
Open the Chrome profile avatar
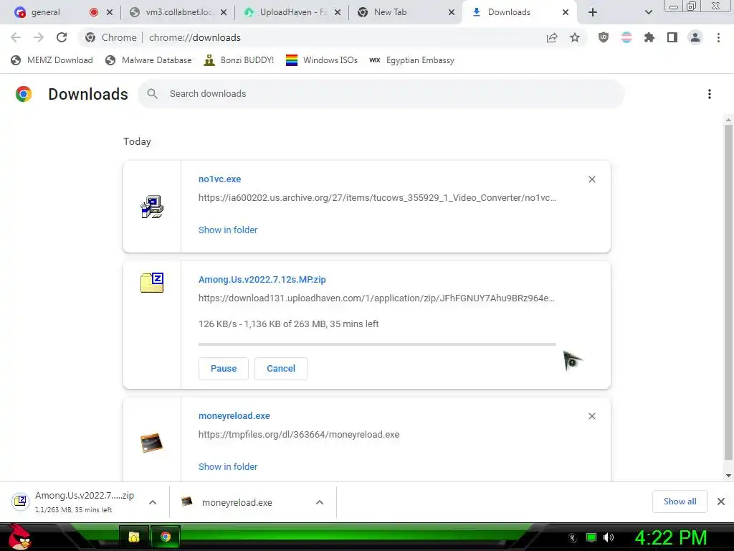(695, 37)
